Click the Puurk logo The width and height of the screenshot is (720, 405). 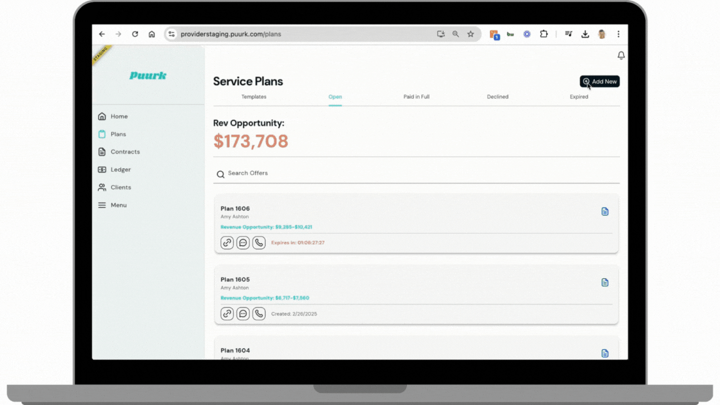coord(148,76)
